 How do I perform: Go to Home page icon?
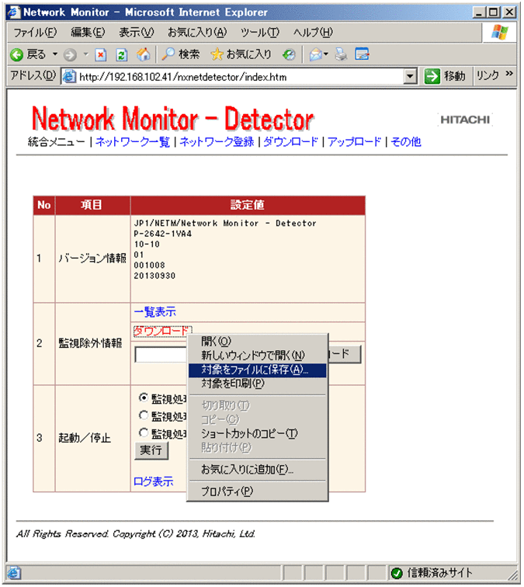coord(143,54)
